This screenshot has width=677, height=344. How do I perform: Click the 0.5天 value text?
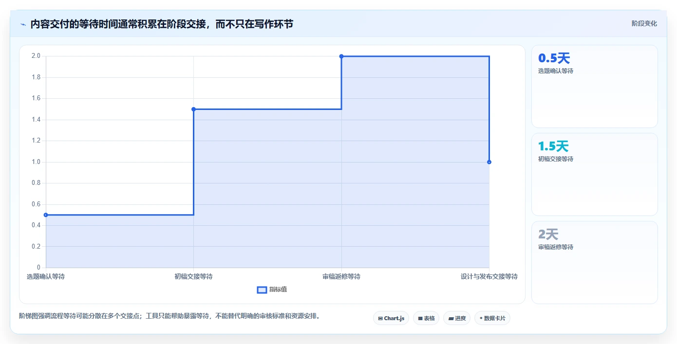554,58
